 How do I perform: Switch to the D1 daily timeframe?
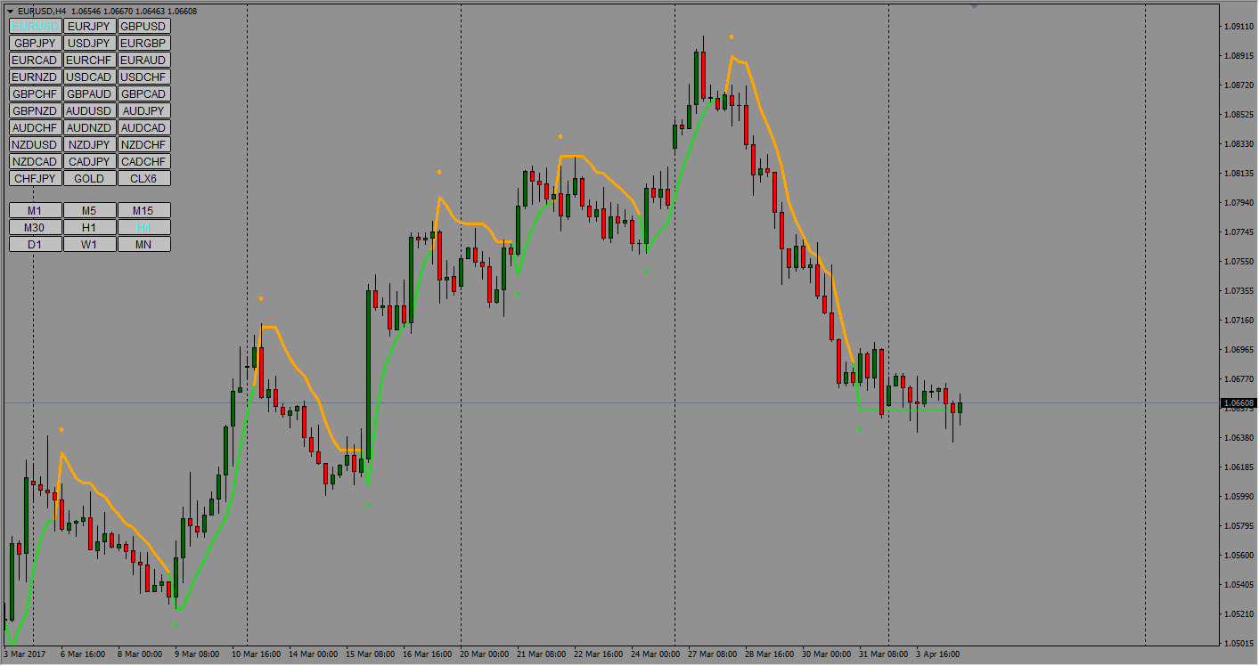point(36,244)
